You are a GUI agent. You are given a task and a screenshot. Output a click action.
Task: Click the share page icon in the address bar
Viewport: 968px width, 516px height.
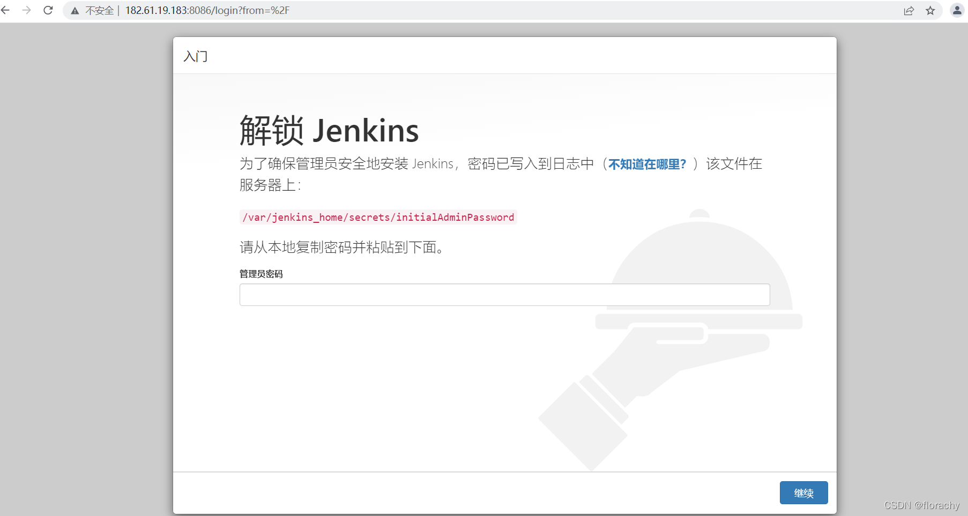pos(909,11)
